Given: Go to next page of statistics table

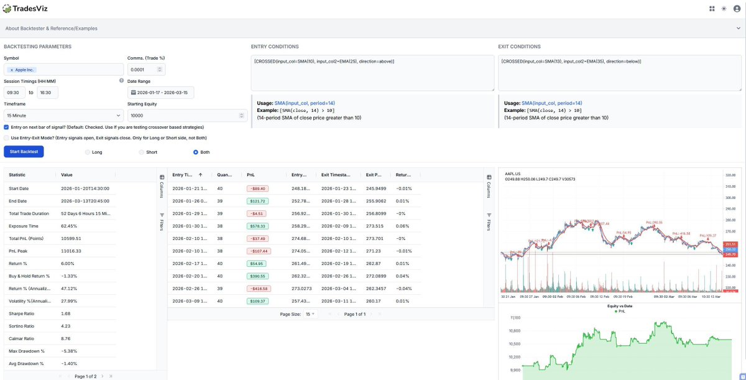Looking at the screenshot, I should pos(102,376).
